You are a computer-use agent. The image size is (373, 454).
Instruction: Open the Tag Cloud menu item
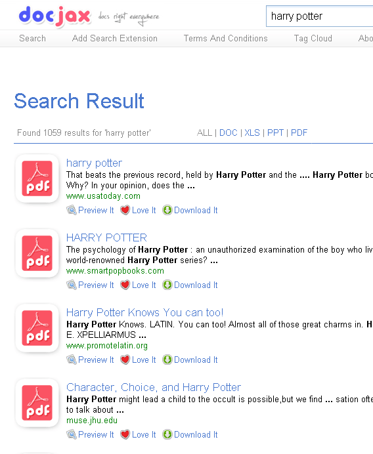[313, 38]
